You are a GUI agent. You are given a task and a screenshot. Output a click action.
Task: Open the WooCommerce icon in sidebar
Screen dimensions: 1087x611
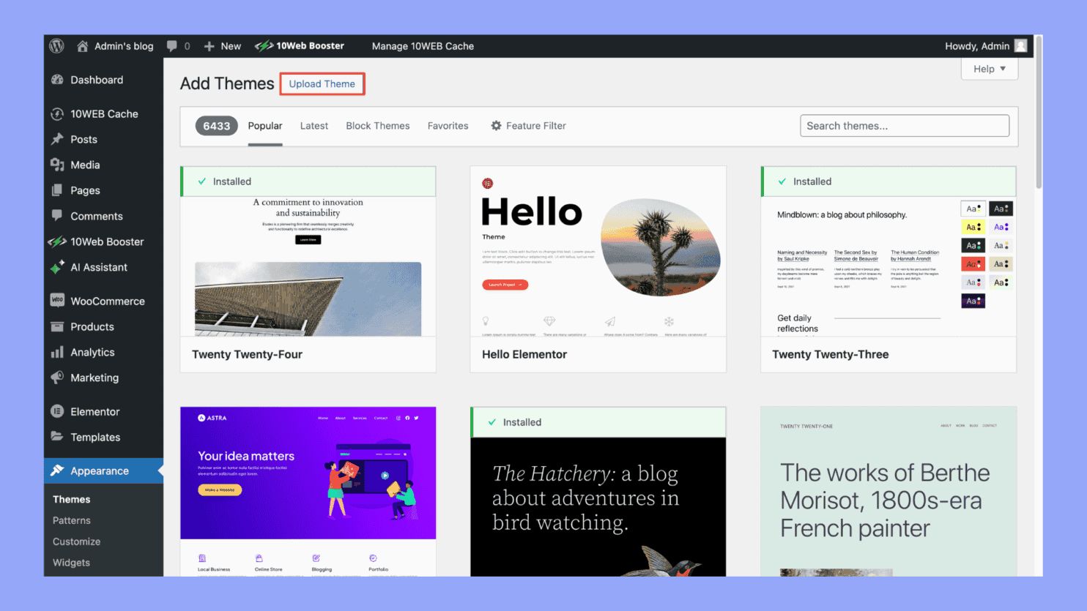(x=57, y=300)
